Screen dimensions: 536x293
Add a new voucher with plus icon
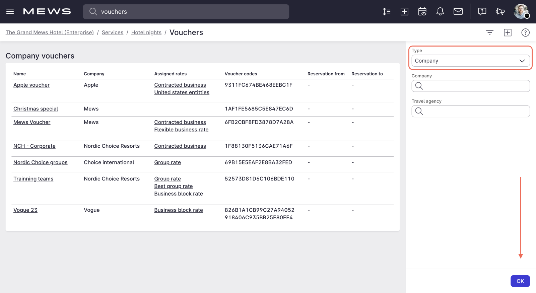point(508,32)
